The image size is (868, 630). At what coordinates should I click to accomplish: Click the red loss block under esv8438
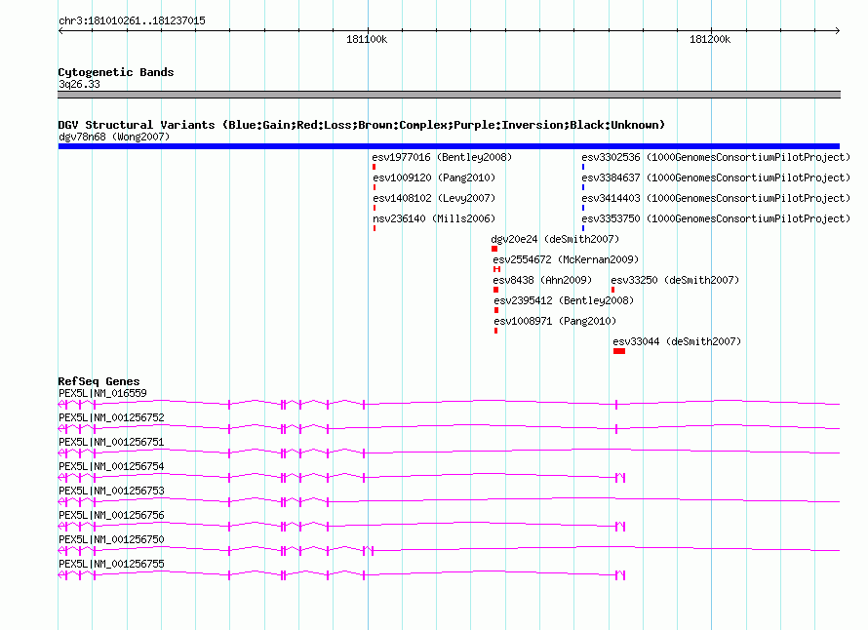click(x=496, y=290)
